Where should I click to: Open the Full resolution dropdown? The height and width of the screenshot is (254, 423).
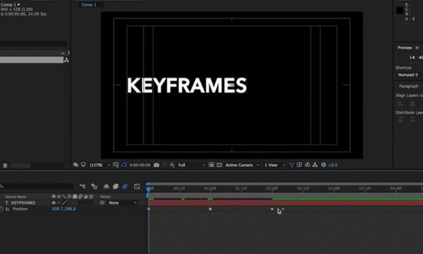(191, 165)
